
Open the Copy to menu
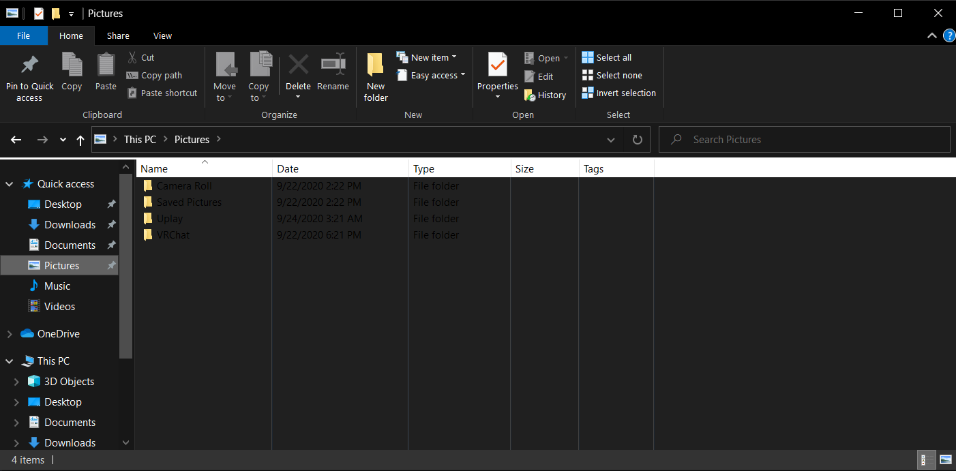click(258, 77)
